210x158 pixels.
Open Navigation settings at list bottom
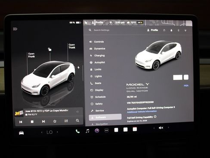(100, 124)
